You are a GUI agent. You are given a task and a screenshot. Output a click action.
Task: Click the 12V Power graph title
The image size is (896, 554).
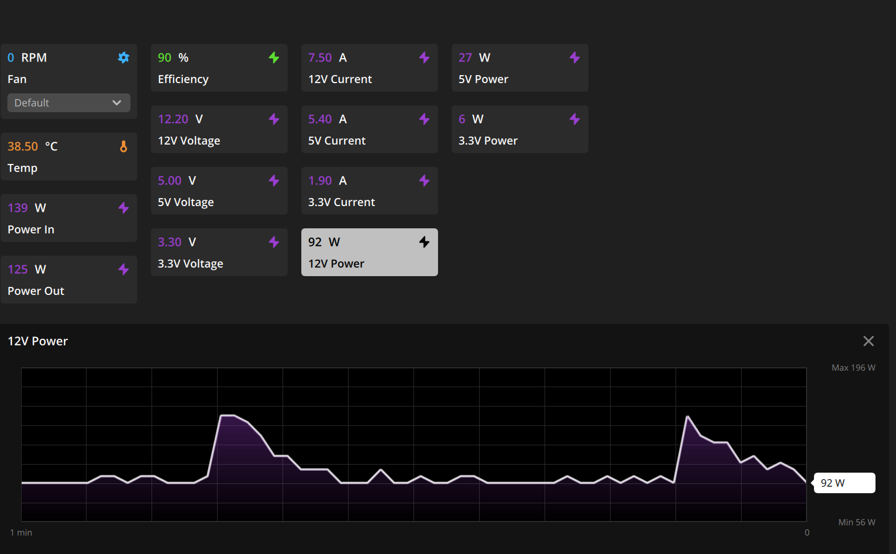38,341
